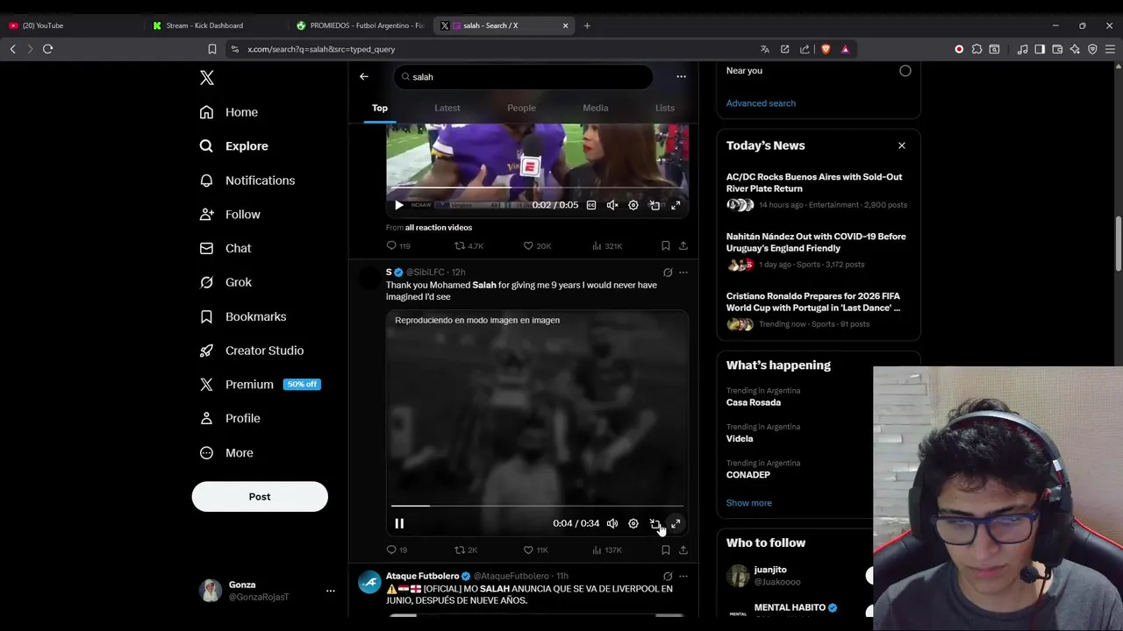Enter fullscreen on the reaction video
The width and height of the screenshot is (1123, 631).
click(676, 205)
